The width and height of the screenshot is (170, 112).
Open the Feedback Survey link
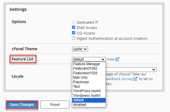119,79
